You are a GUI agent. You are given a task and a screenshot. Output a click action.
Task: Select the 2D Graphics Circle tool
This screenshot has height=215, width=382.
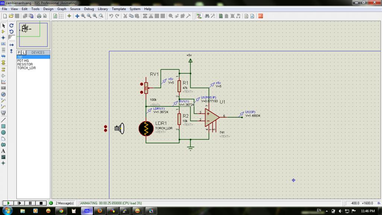click(x=3, y=132)
